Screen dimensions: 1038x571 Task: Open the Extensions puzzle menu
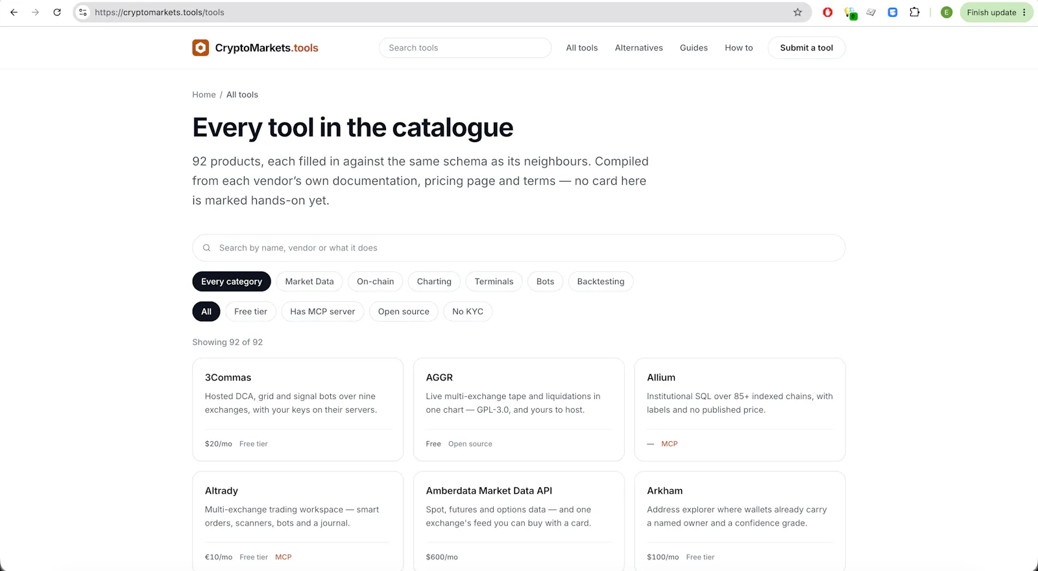pyautogui.click(x=915, y=12)
